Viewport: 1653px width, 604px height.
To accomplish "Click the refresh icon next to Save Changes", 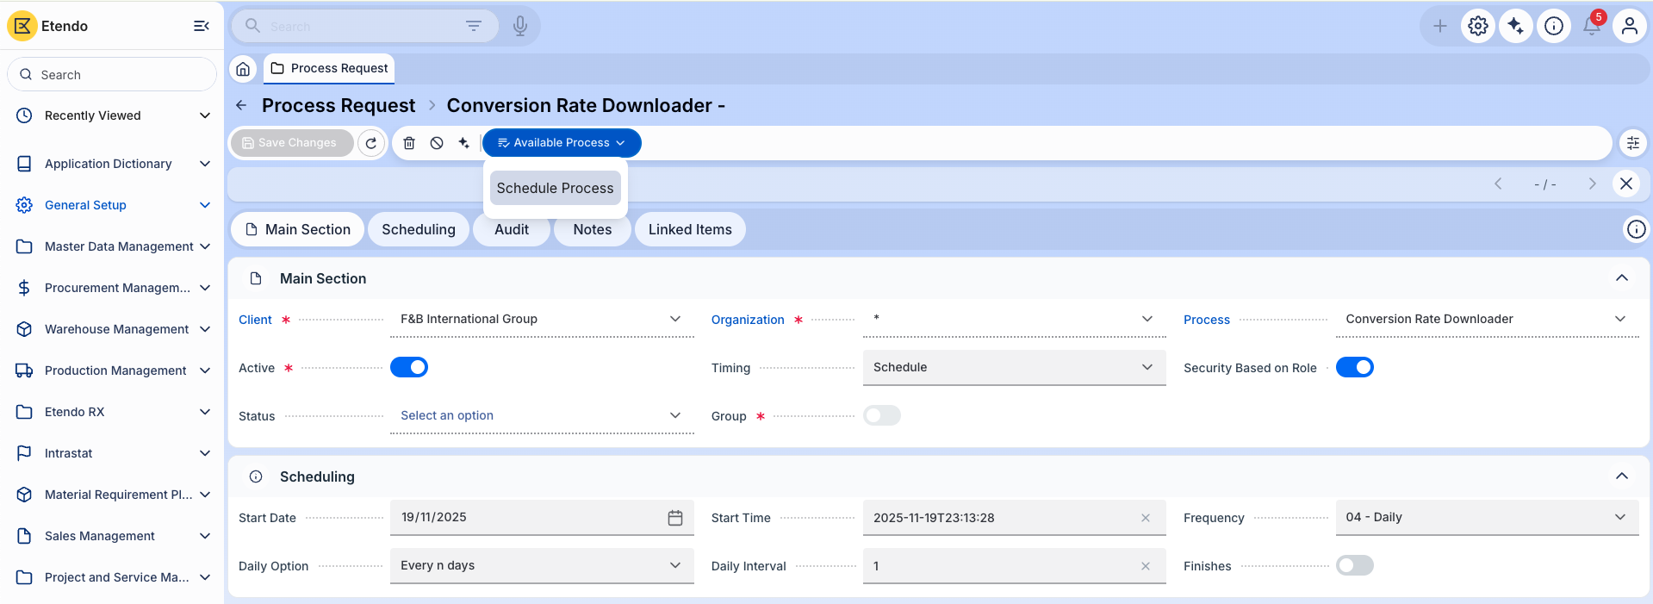I will tap(371, 143).
